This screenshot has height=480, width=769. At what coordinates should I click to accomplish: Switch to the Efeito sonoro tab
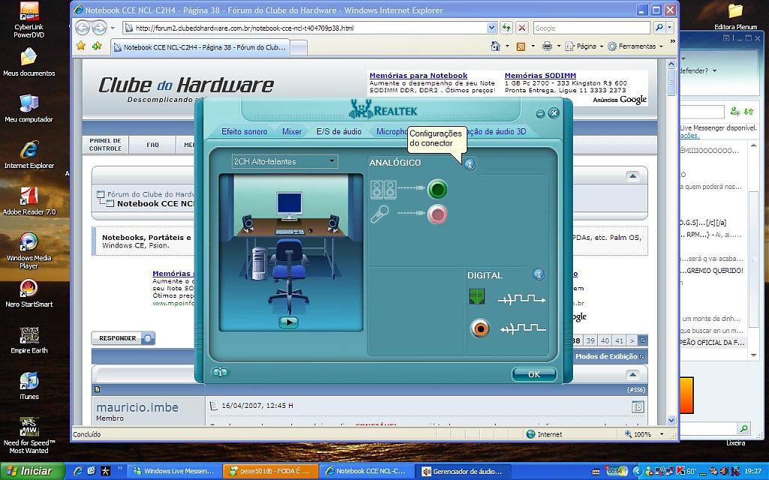coord(244,131)
